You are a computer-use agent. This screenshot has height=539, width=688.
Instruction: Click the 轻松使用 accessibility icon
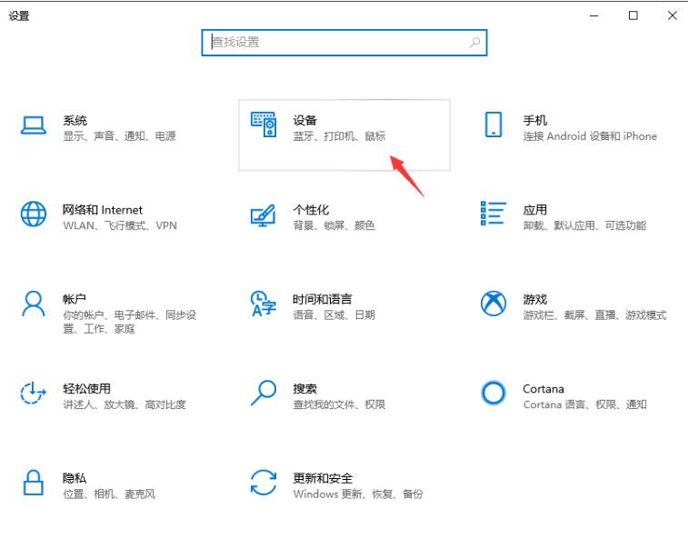coord(34,393)
